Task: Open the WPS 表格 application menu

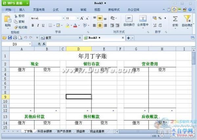Action: click(x=15, y=3)
